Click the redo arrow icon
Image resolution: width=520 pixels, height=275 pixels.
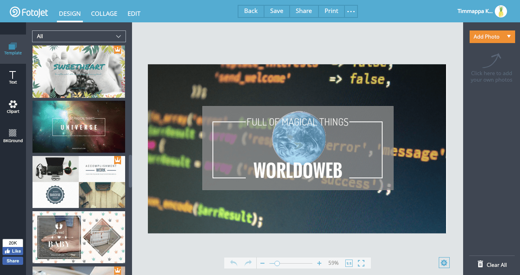point(248,263)
